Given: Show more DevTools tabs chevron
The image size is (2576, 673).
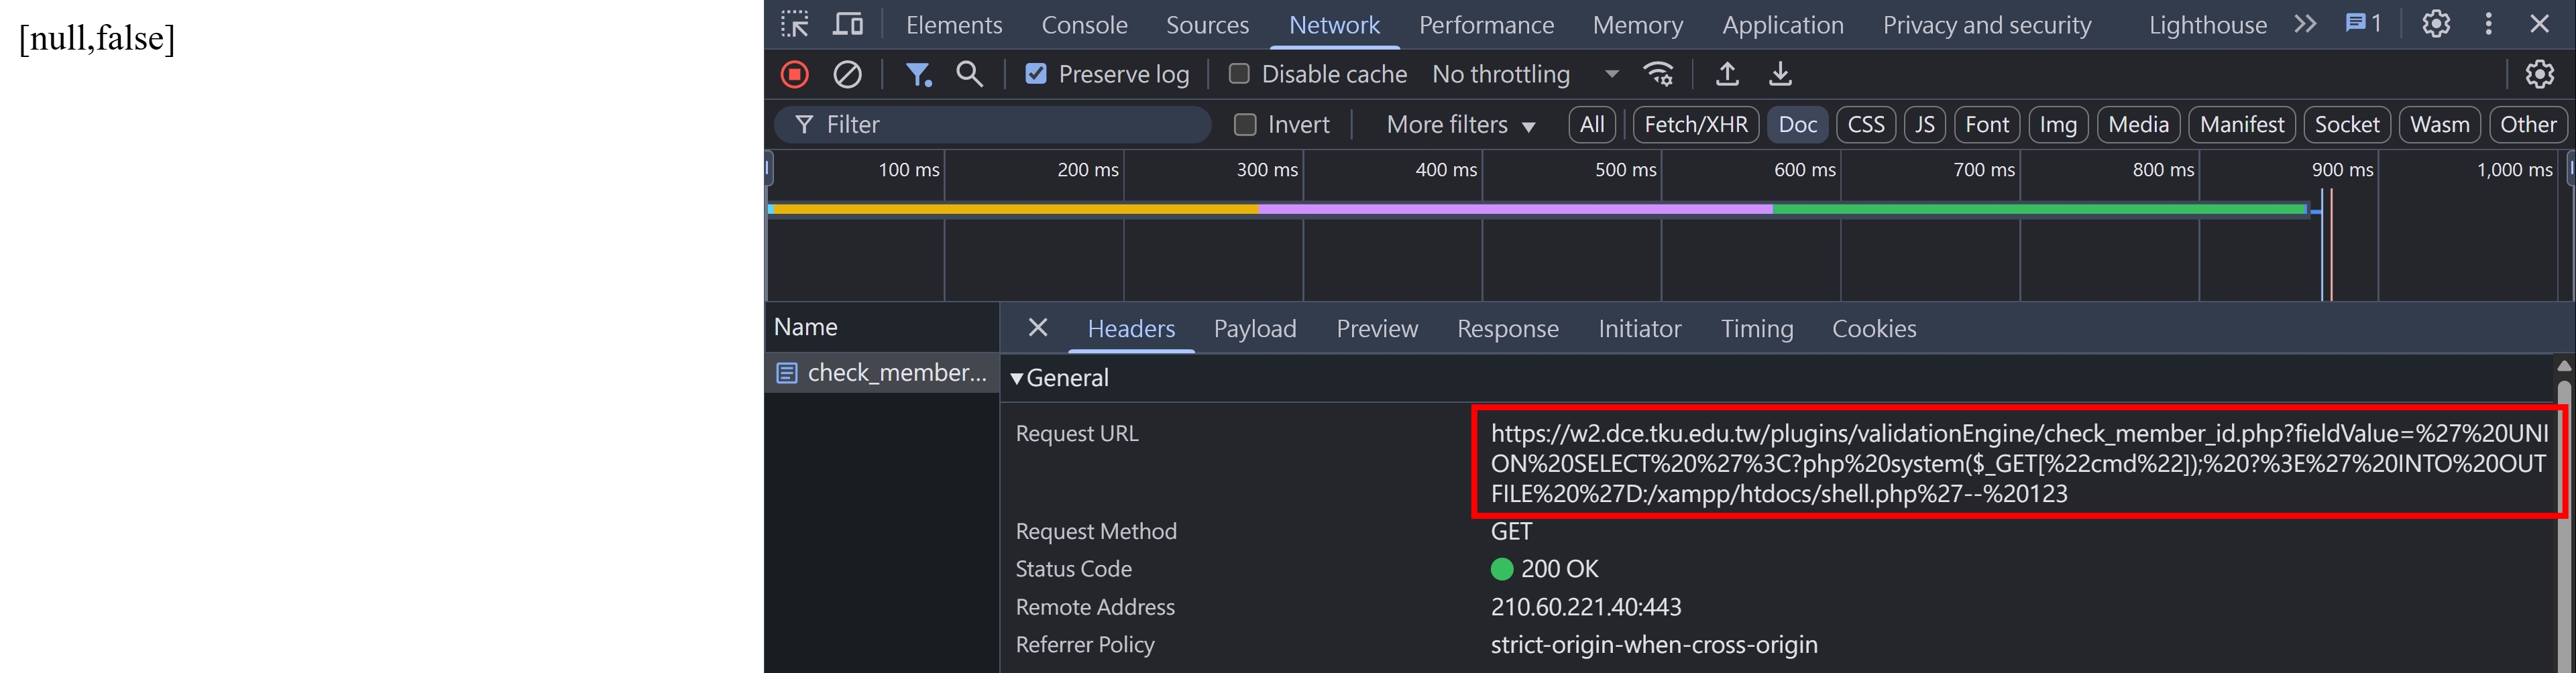Looking at the screenshot, I should [x=2305, y=24].
